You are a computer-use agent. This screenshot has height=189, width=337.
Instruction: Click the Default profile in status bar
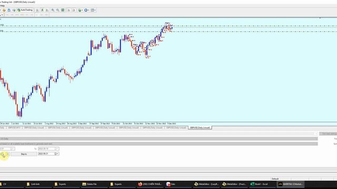tap(275, 178)
